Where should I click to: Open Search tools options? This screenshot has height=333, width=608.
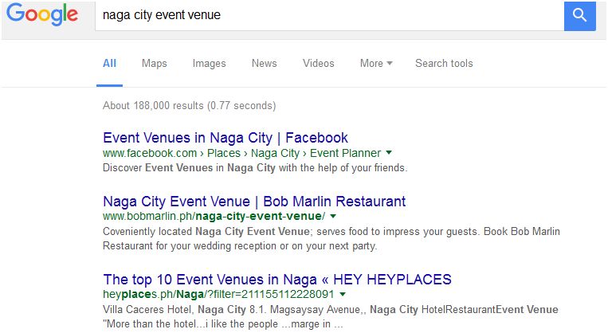coord(444,63)
